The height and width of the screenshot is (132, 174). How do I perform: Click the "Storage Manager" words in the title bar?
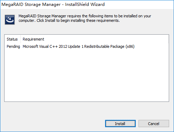click(x=43, y=5)
